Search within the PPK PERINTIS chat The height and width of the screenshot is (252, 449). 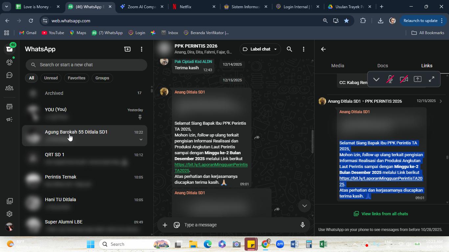(x=289, y=49)
